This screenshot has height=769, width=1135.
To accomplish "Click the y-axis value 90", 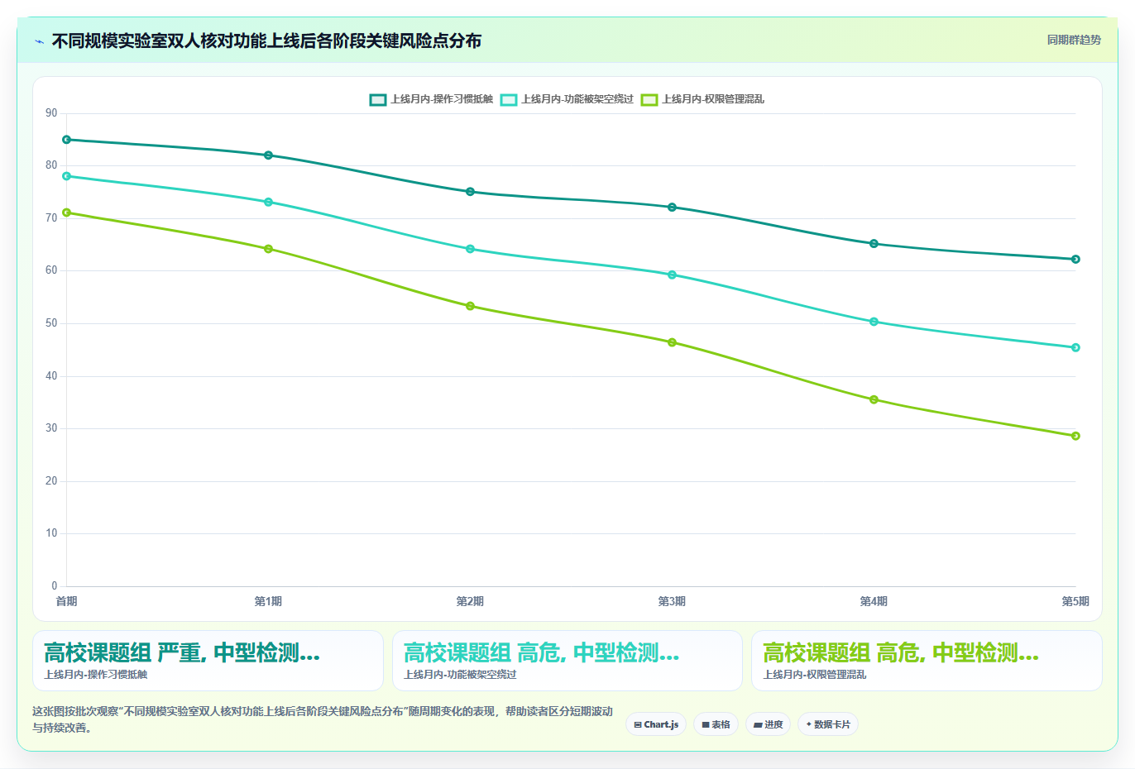I will (x=51, y=113).
